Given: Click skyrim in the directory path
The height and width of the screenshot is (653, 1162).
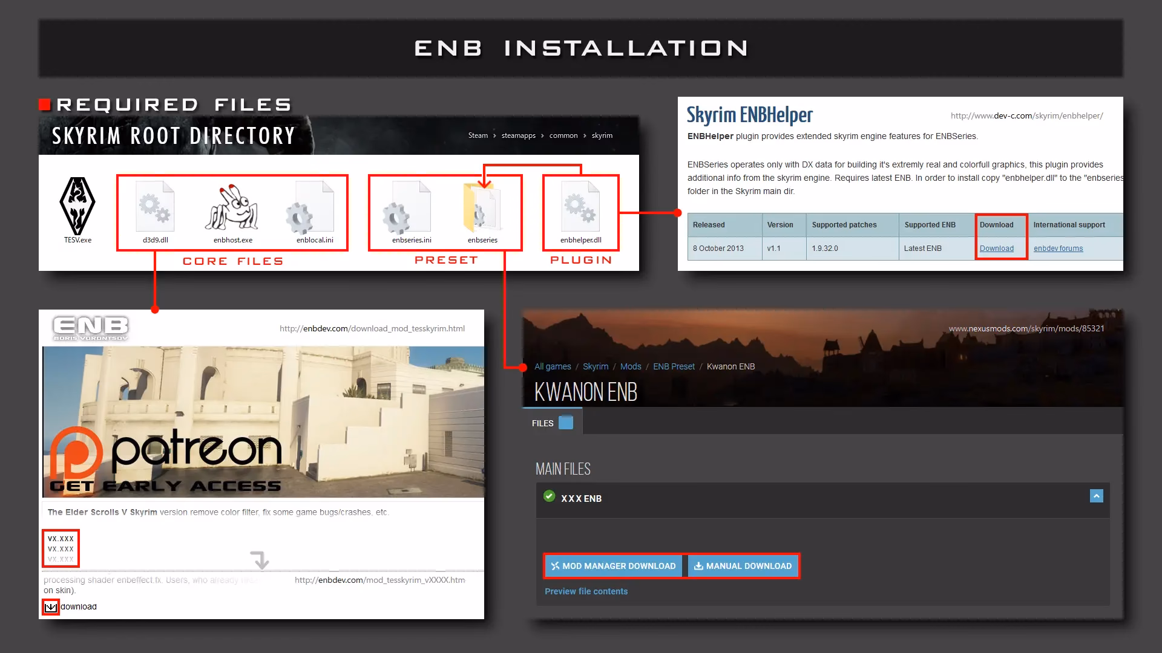Looking at the screenshot, I should (602, 135).
